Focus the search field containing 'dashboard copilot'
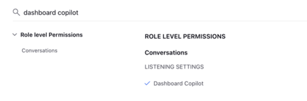 click(160, 13)
